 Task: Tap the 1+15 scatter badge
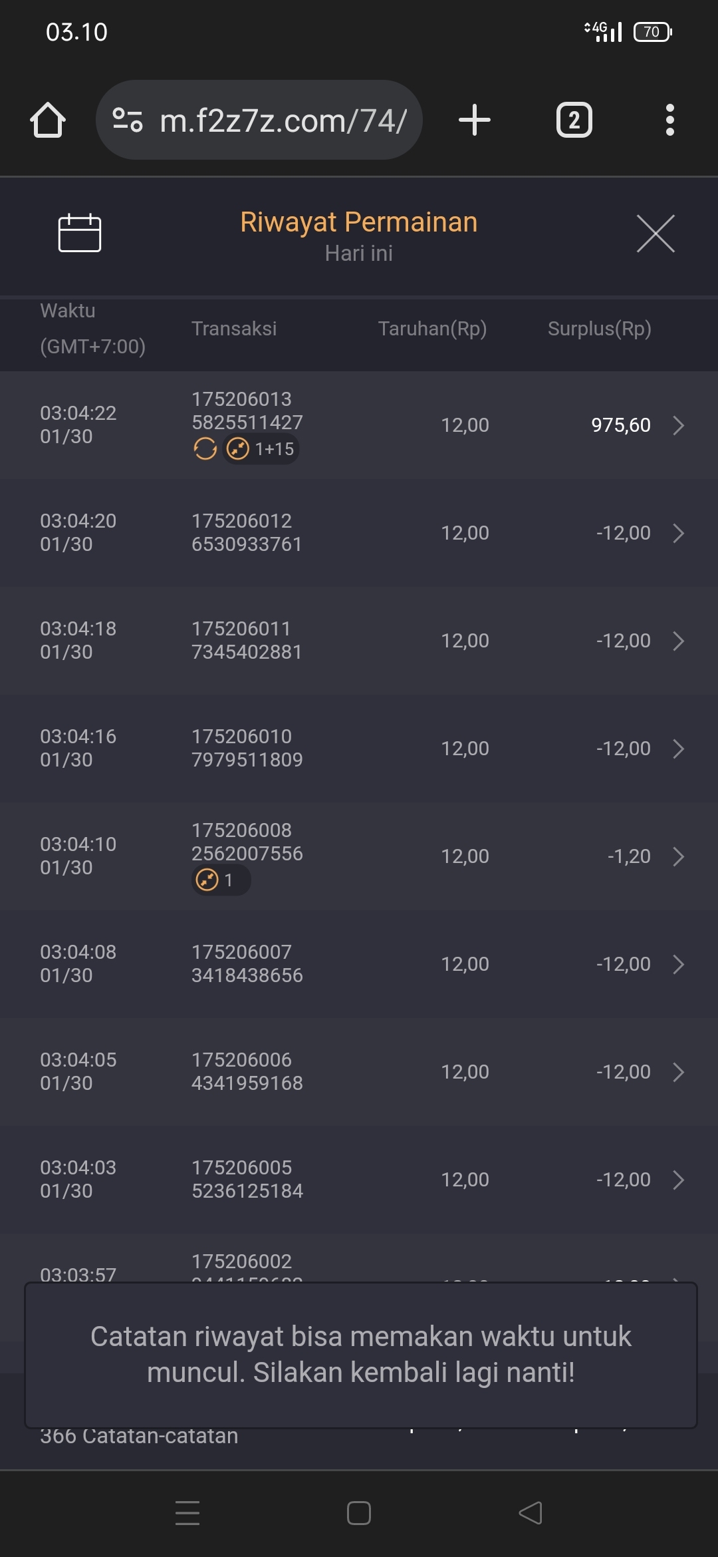click(x=261, y=449)
